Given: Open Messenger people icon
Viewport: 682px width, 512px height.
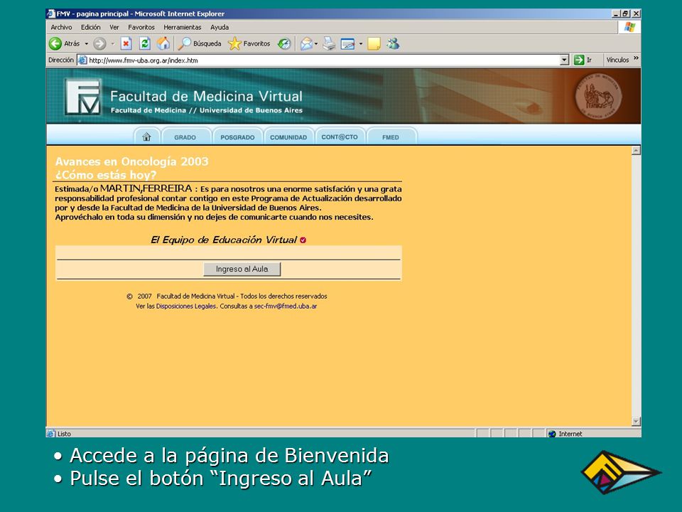Looking at the screenshot, I should coord(393,43).
